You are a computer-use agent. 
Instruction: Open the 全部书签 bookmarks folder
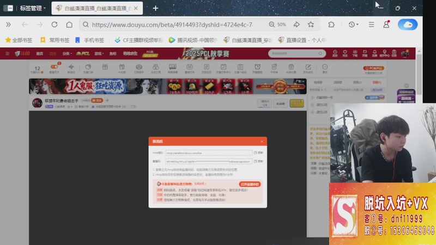[x=19, y=40]
